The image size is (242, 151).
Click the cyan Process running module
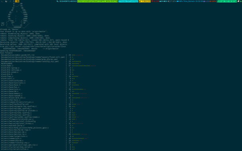[128, 1]
